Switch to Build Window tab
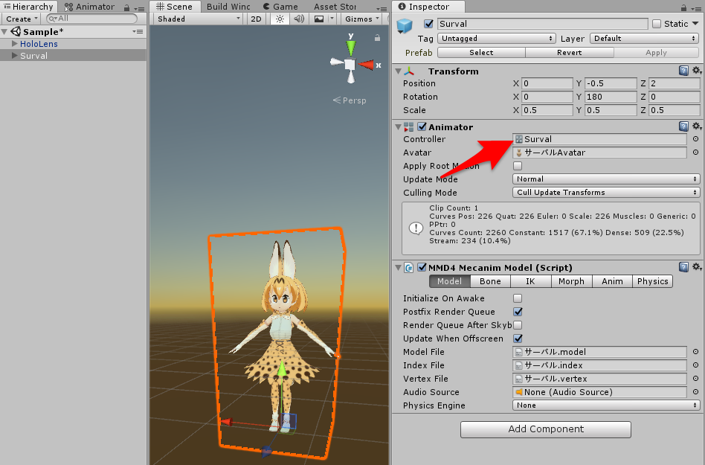Screen dimensions: 705x465 (228, 7)
